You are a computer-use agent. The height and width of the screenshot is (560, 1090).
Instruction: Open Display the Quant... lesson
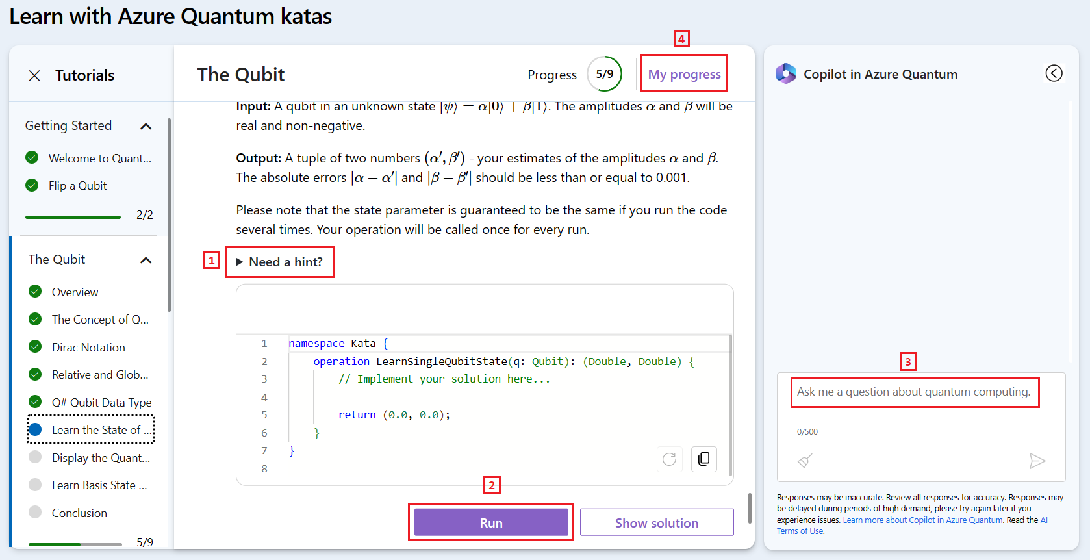point(101,458)
